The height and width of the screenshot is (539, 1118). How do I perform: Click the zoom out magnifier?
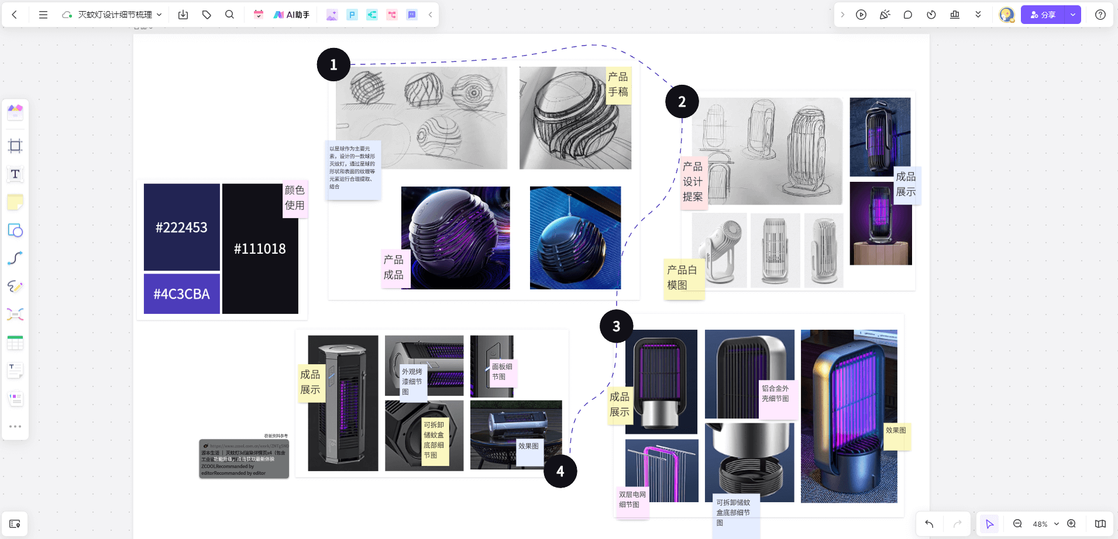tap(1017, 524)
